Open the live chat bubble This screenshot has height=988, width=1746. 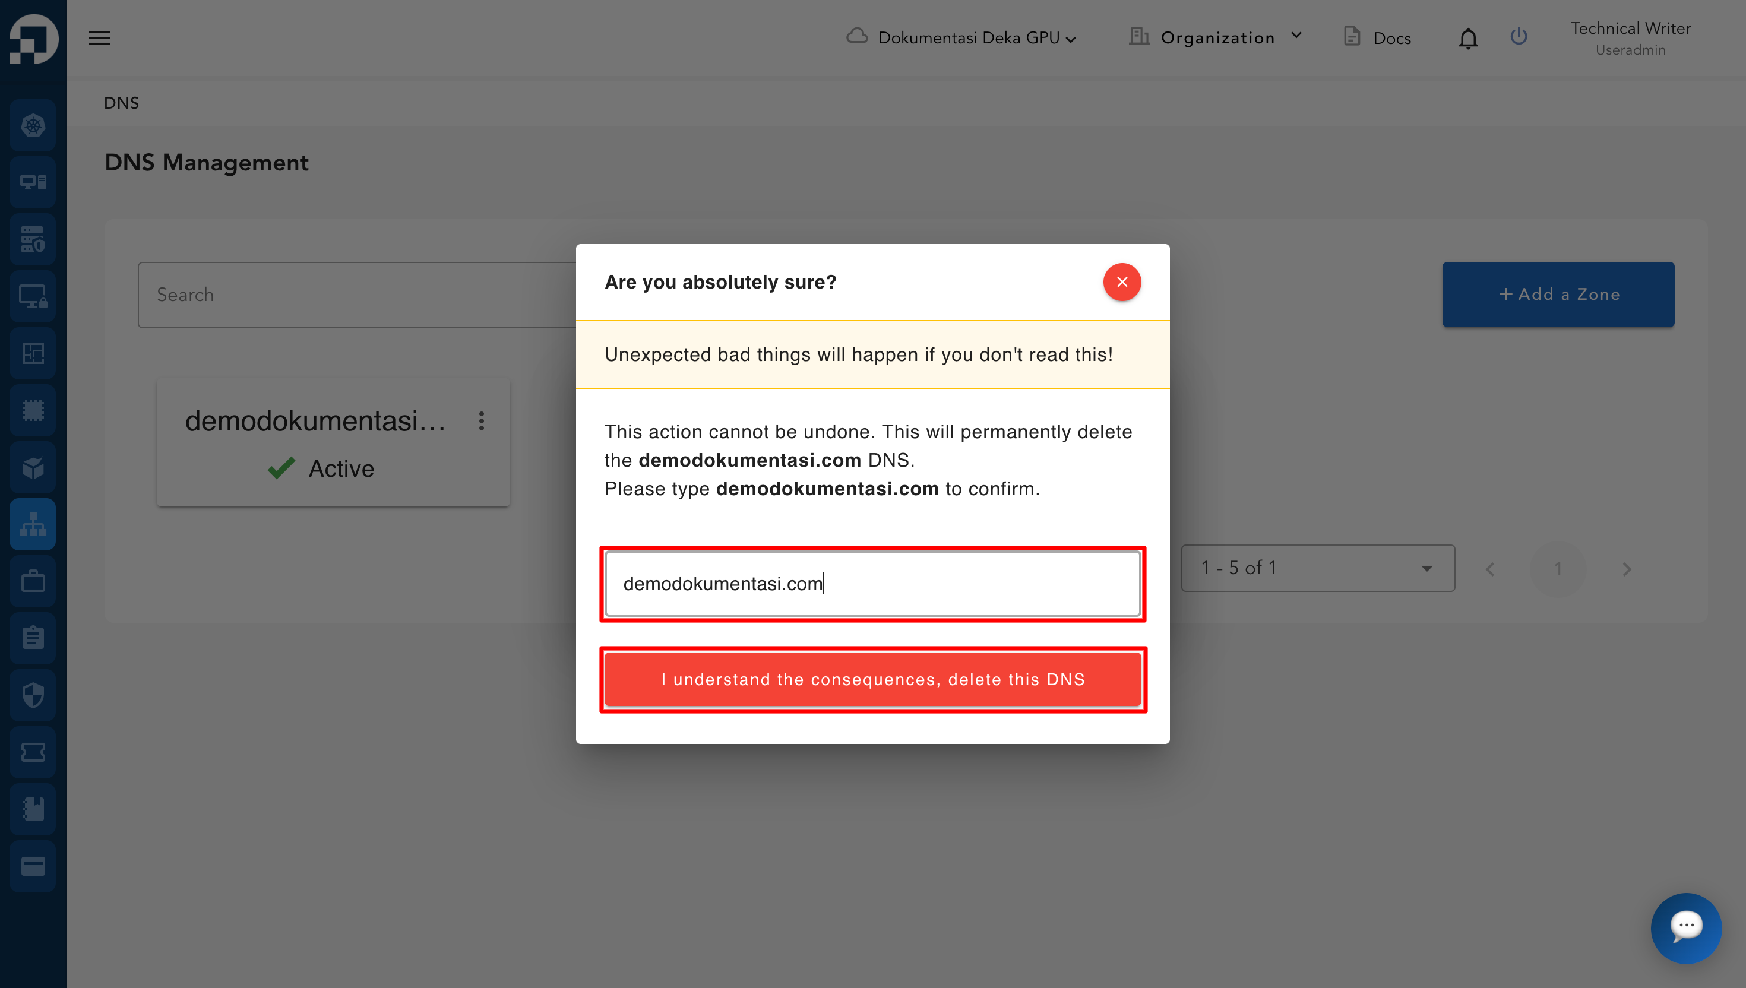click(x=1685, y=927)
